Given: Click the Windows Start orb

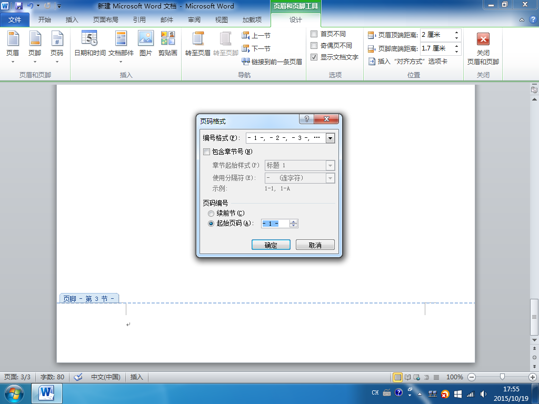Looking at the screenshot, I should (x=14, y=393).
